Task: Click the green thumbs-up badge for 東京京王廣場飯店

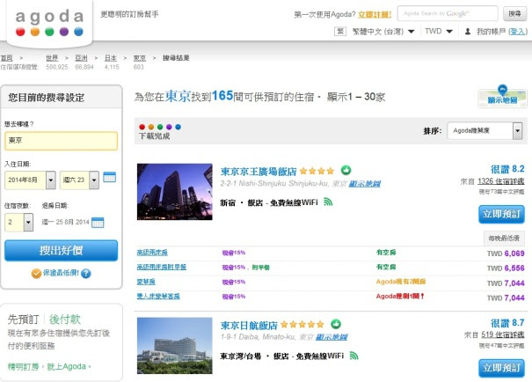Action: coord(346,170)
